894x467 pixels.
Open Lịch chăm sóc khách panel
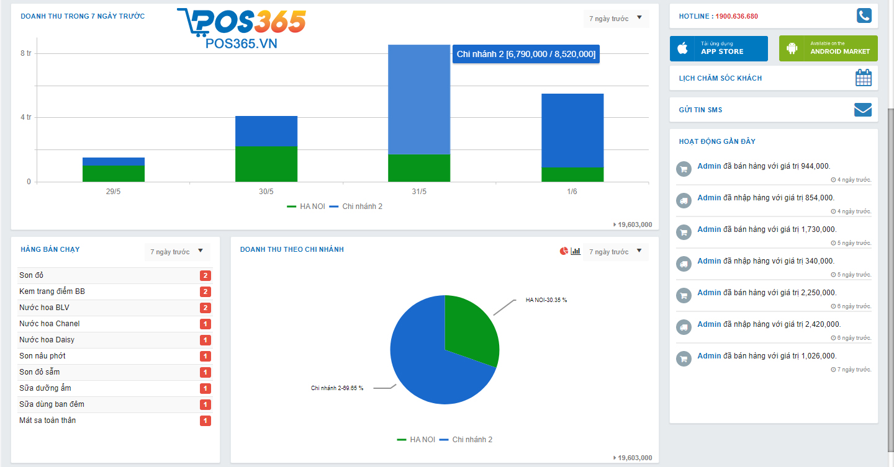774,78
